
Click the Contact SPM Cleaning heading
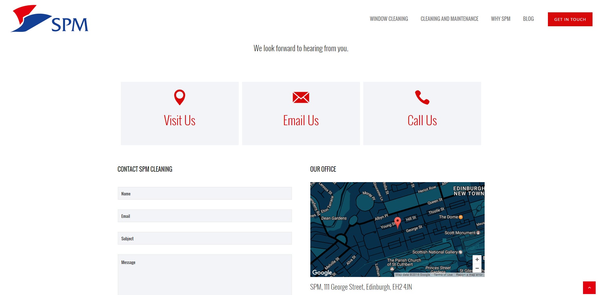(x=145, y=169)
